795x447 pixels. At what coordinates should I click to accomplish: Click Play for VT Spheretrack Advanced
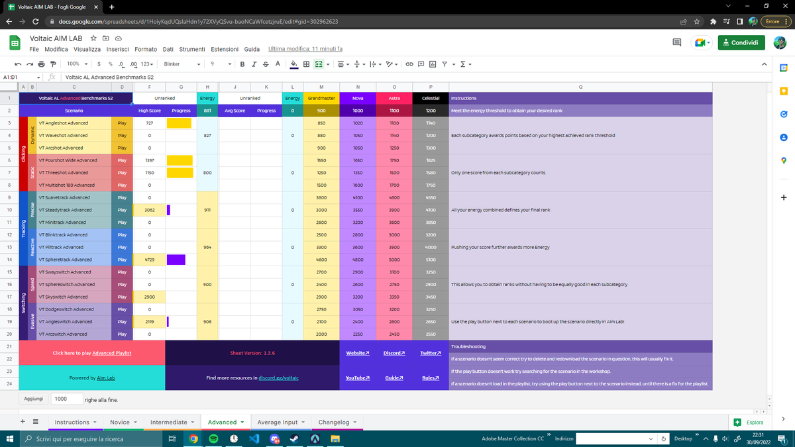tap(121, 260)
